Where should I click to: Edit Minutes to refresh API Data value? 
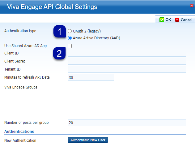91,77
